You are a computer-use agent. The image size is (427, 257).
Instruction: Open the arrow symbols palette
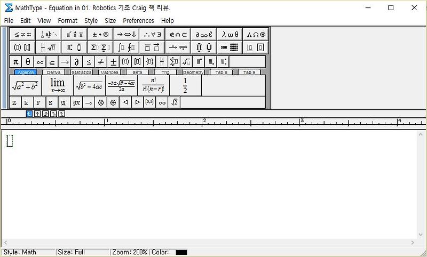tap(126, 35)
